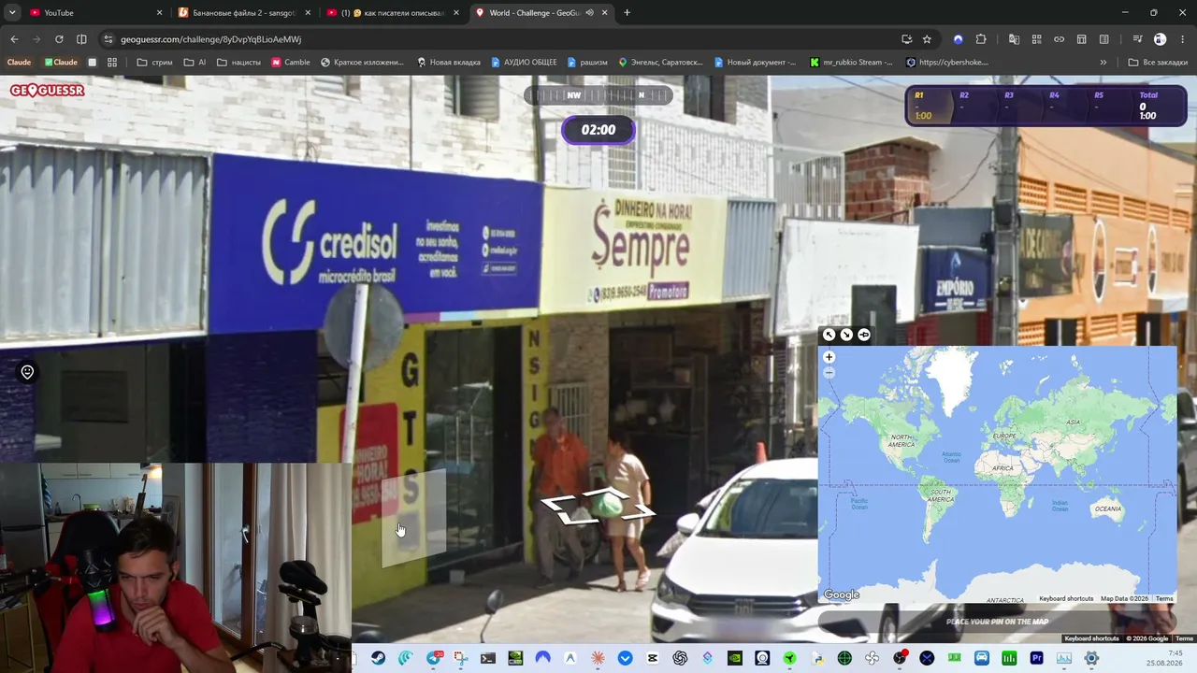Image resolution: width=1197 pixels, height=673 pixels.
Task: Open the Claude app from the taskbar
Action: click(598, 658)
